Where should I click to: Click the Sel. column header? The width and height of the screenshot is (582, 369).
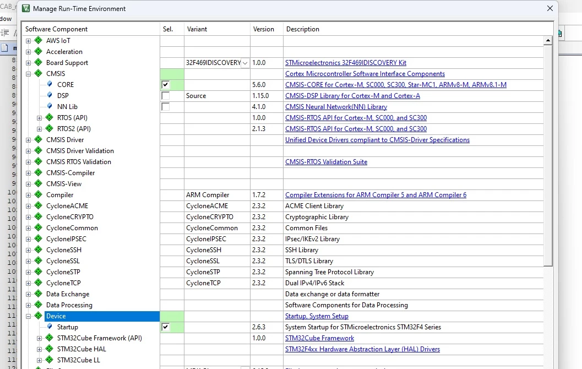pos(172,29)
